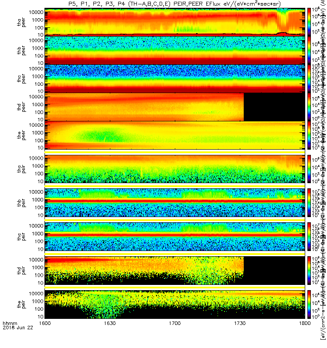Click the 10000 tick label of tha peer
This screenshot has width=327, height=348.
coord(36,12)
